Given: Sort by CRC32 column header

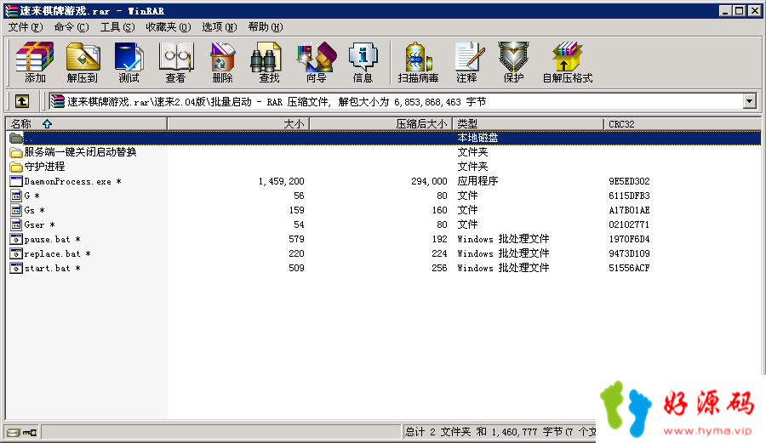Looking at the screenshot, I should pos(682,124).
